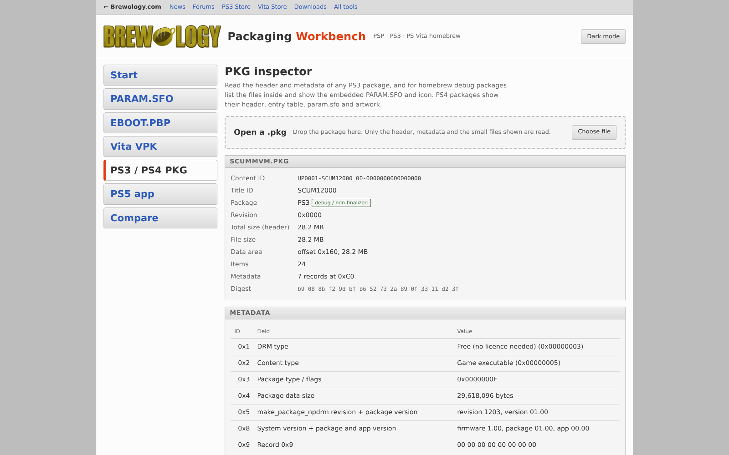
Task: Select the Start sidebar tab
Action: (160, 75)
